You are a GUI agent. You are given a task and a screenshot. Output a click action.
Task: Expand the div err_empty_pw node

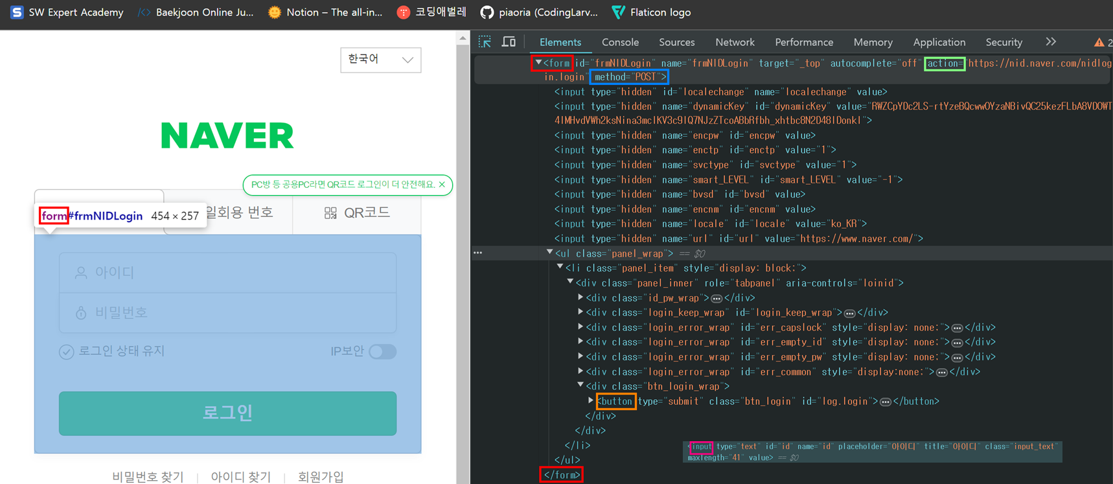[580, 356]
